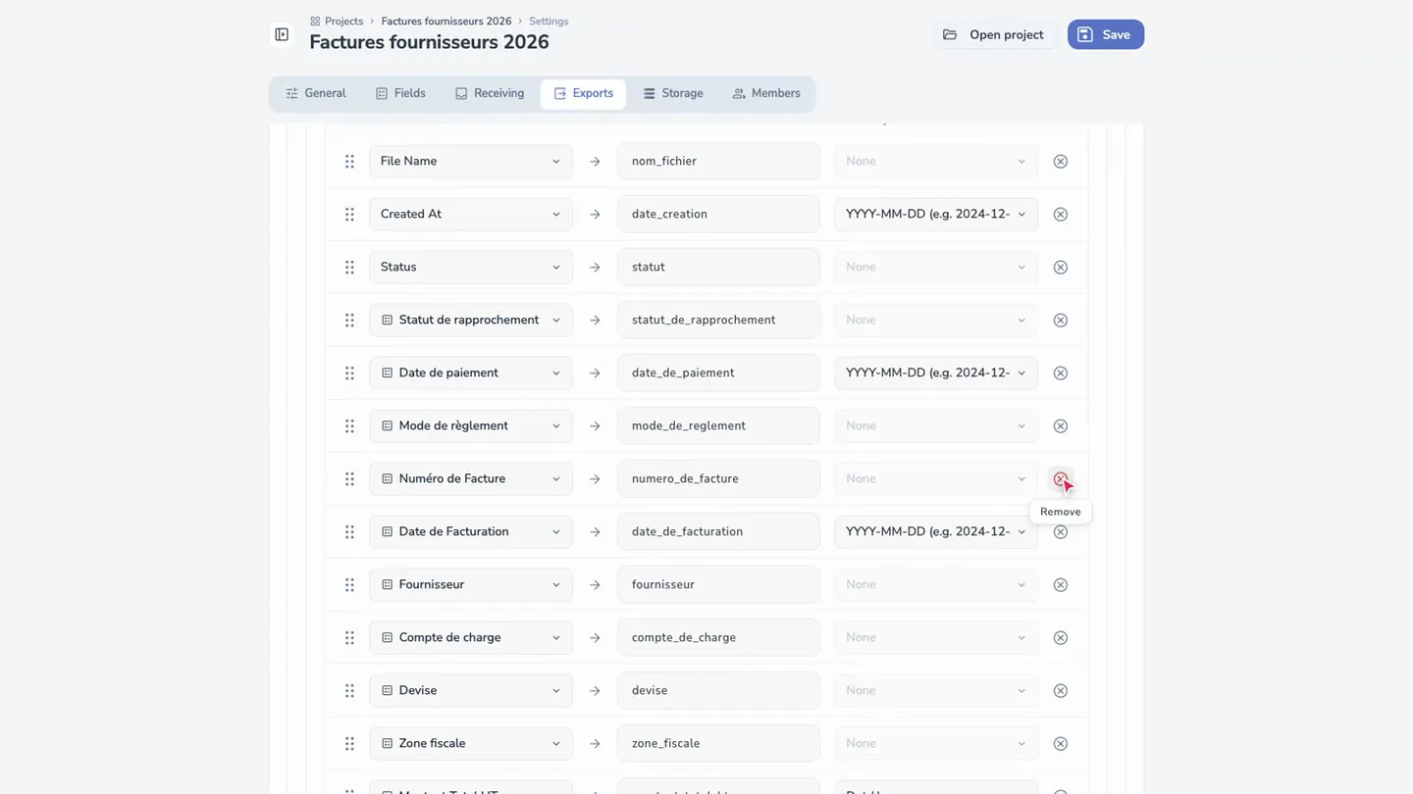
Task: Switch to the Receiving tab
Action: click(x=490, y=93)
